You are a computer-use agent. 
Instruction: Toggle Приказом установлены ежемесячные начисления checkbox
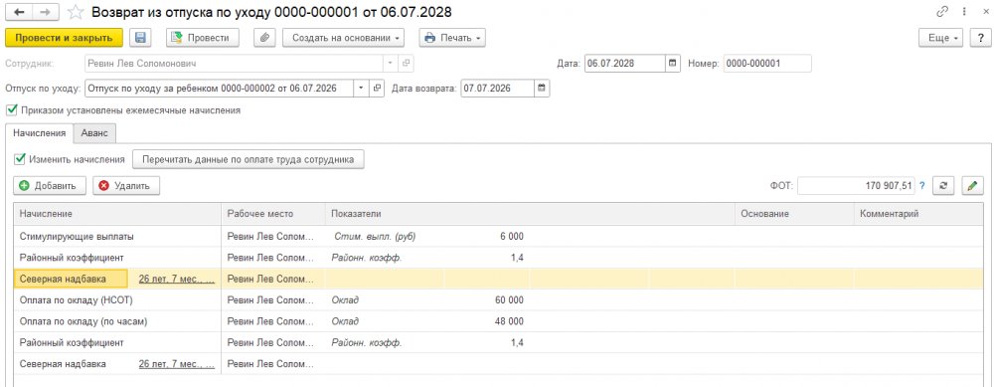pyautogui.click(x=11, y=109)
